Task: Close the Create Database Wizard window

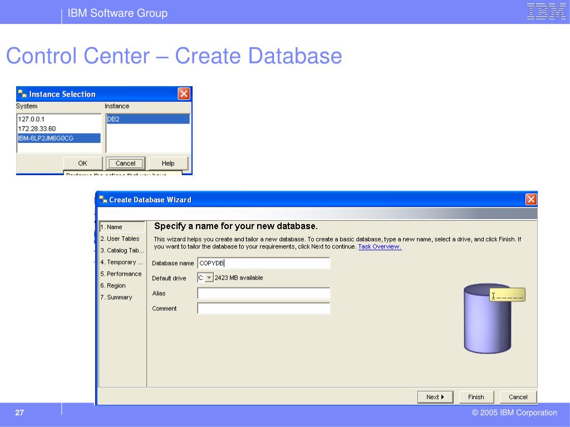Action: pyautogui.click(x=531, y=200)
